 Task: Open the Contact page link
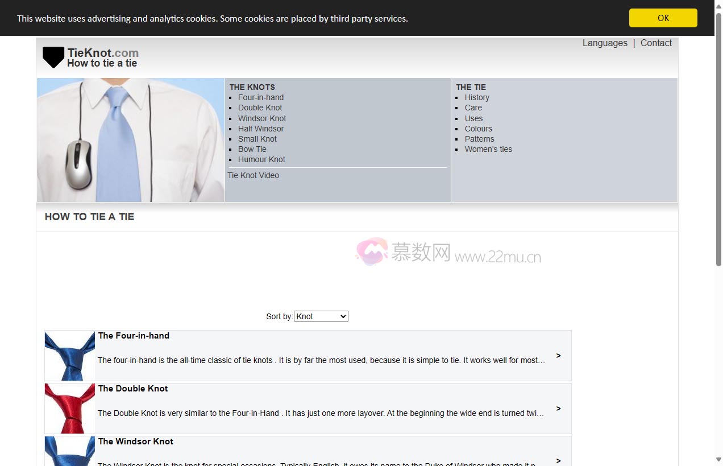point(656,43)
